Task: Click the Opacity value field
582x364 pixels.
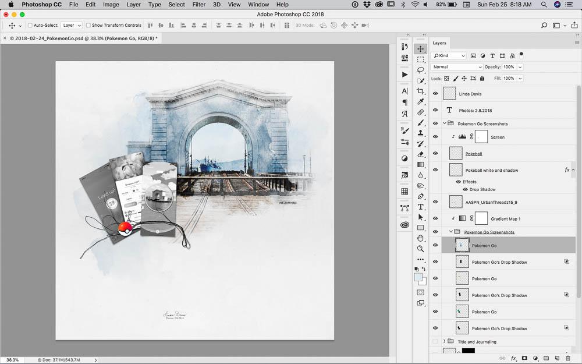Action: (509, 67)
